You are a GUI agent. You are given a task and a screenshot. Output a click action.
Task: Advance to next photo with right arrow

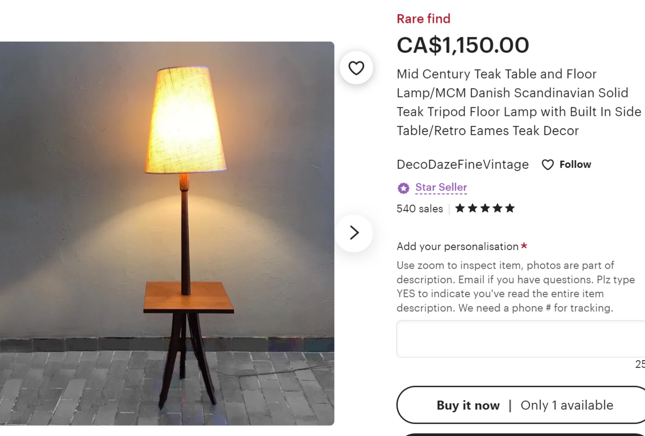(355, 233)
